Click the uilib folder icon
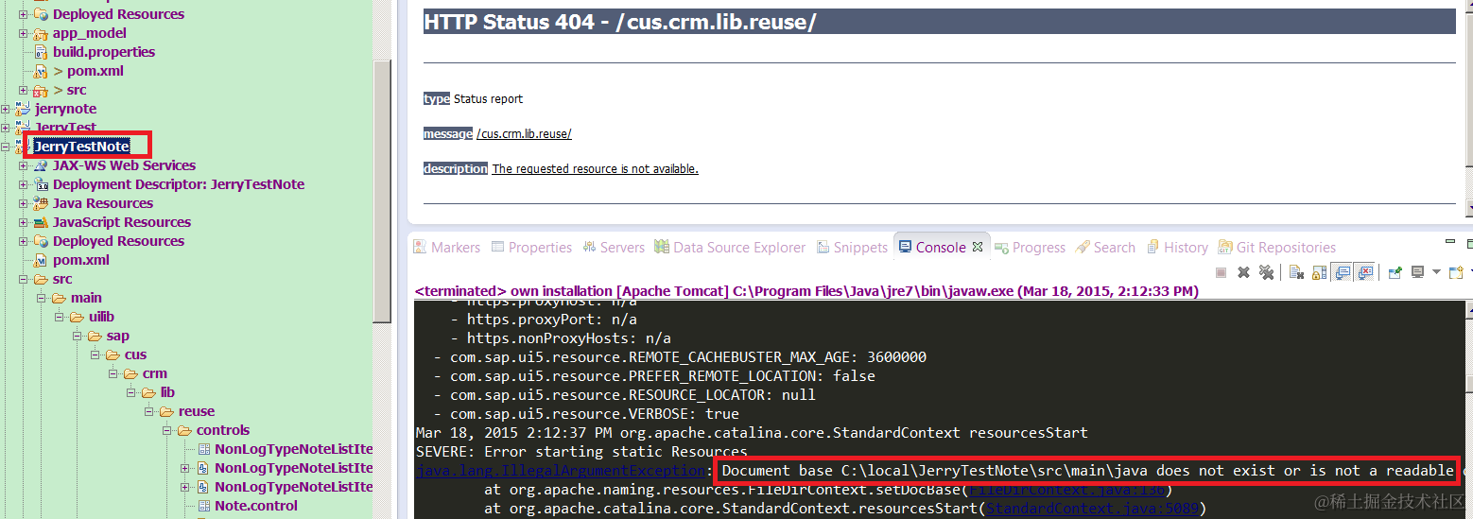The height and width of the screenshot is (519, 1473). coord(77,317)
